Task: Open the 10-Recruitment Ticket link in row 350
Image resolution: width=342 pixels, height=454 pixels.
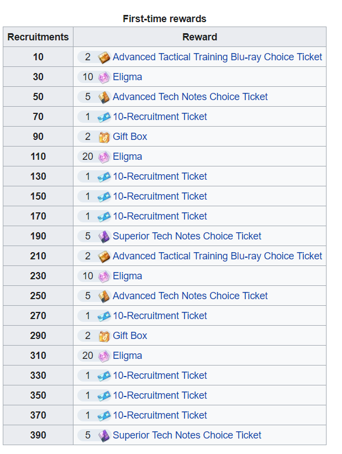Action: pyautogui.click(x=160, y=395)
